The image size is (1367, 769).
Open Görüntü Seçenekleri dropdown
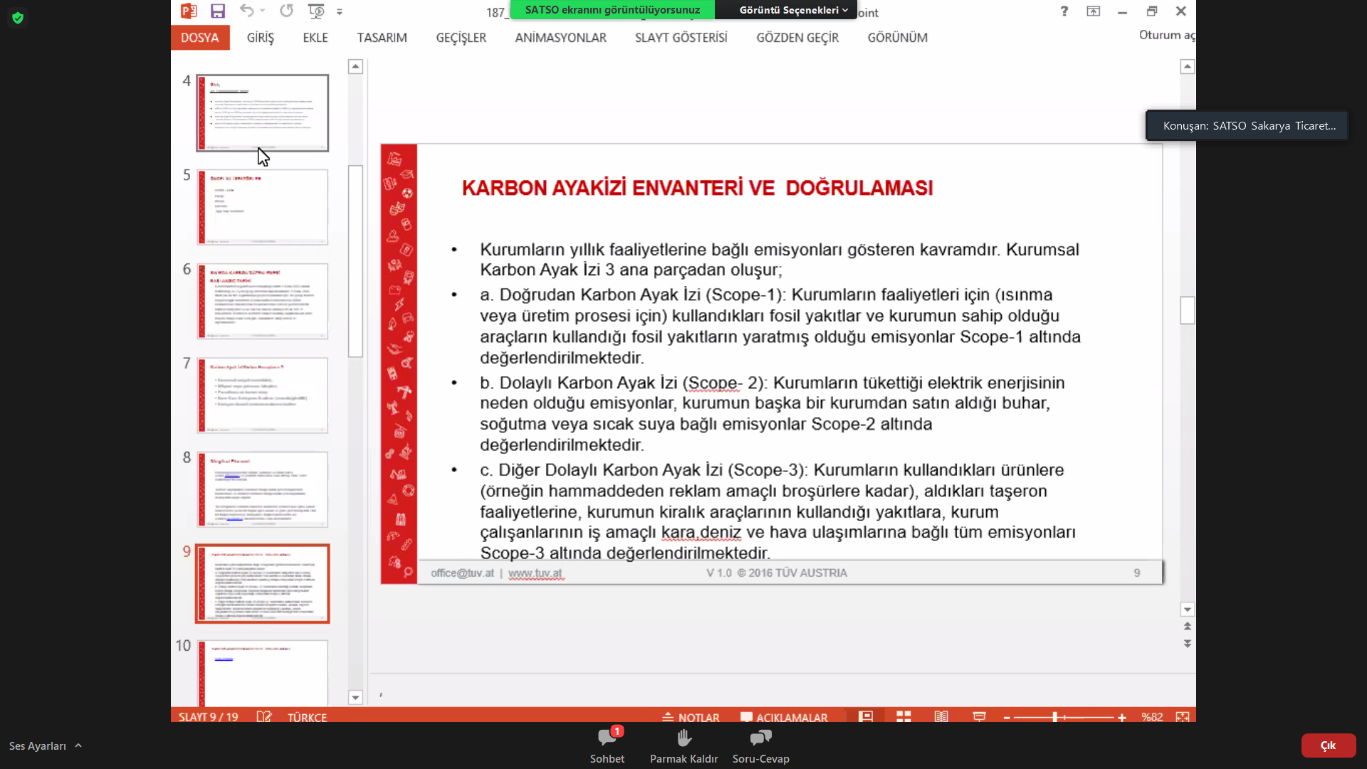coord(793,10)
